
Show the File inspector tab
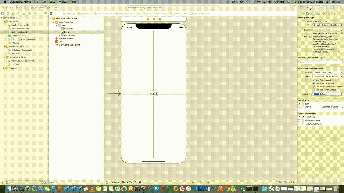coord(307,14)
